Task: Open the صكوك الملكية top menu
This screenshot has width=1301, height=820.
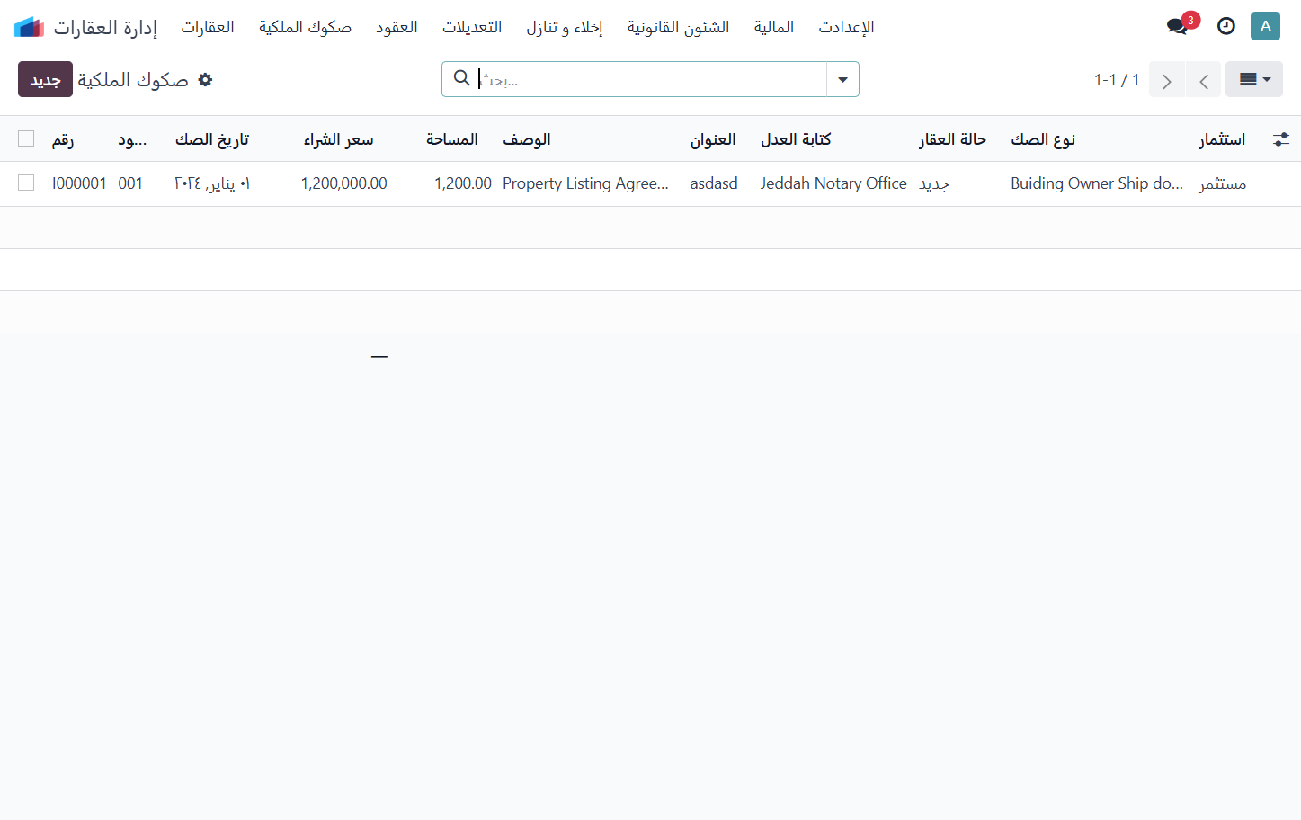Action: coord(305,27)
